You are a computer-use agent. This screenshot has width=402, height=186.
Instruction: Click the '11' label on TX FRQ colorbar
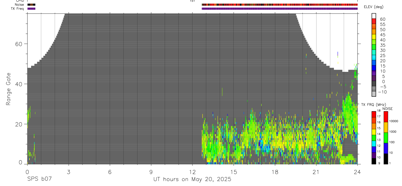pos(379,152)
